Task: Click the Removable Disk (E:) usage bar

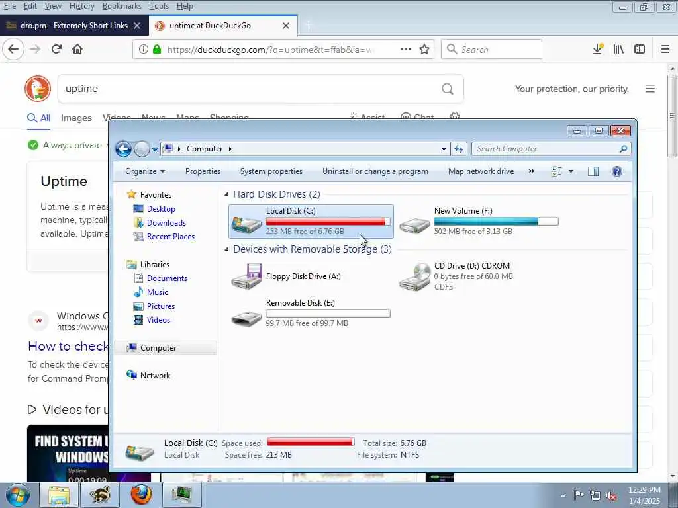Action: [328, 314]
